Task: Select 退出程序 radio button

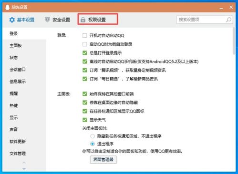Action: tap(93, 144)
